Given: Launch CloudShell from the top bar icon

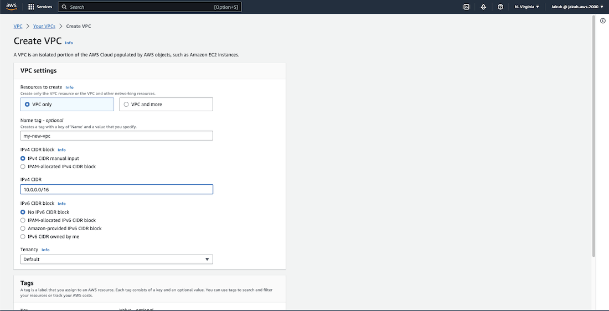Looking at the screenshot, I should click(x=467, y=7).
